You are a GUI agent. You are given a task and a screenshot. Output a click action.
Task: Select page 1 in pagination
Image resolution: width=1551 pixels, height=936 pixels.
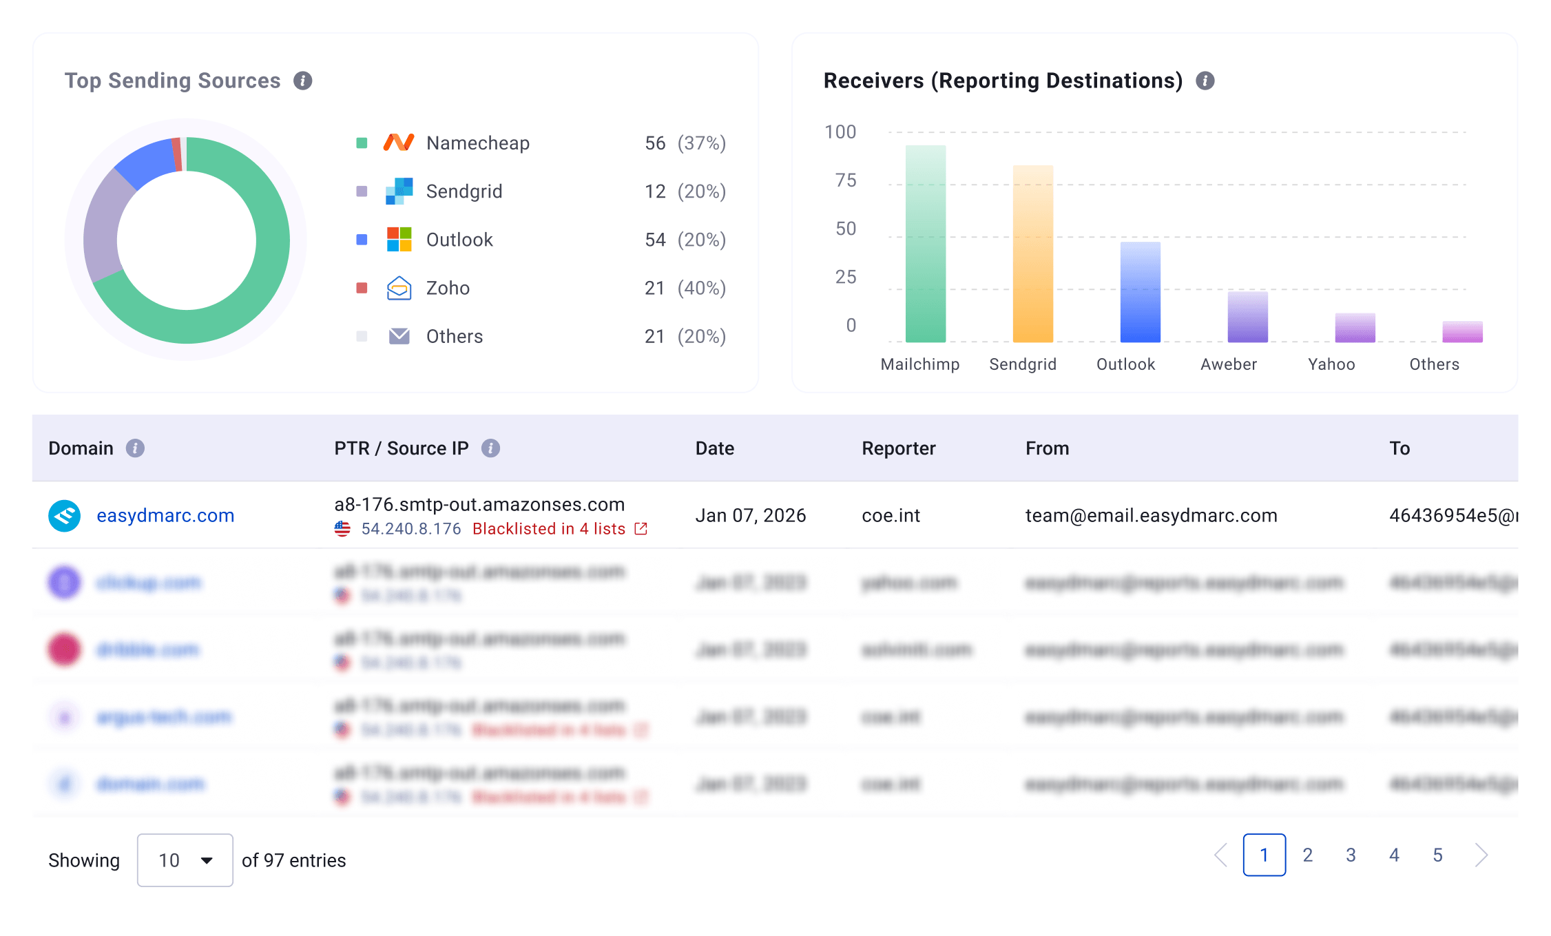(1264, 855)
